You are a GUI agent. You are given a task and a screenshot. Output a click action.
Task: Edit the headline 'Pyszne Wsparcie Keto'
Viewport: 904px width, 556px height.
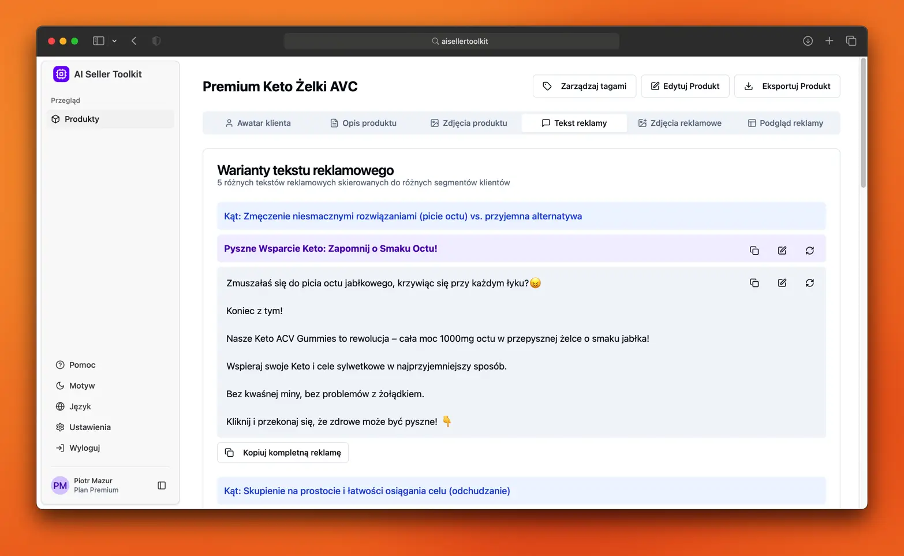tap(782, 251)
